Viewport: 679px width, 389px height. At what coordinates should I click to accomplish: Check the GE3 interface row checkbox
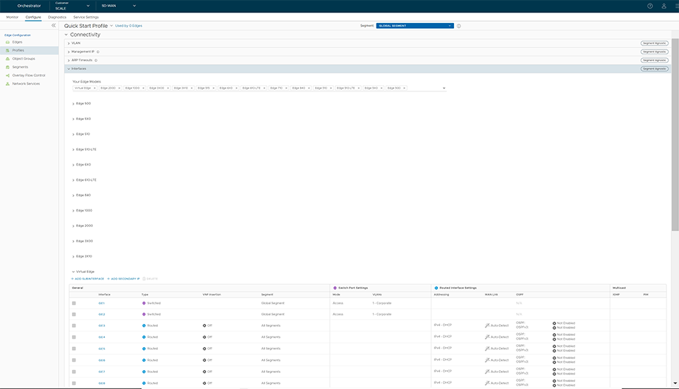[x=74, y=325]
